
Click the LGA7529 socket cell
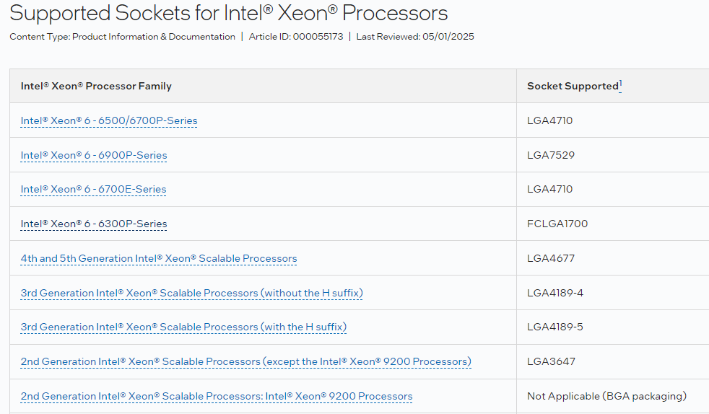551,155
